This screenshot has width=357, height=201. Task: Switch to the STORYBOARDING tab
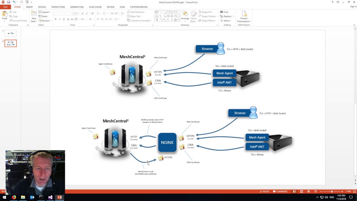[x=139, y=7]
